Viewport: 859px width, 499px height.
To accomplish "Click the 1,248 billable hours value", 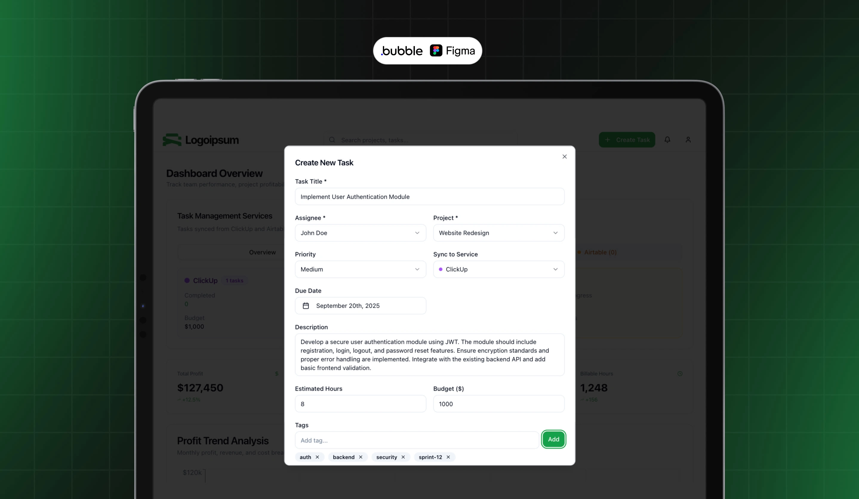I will (594, 388).
